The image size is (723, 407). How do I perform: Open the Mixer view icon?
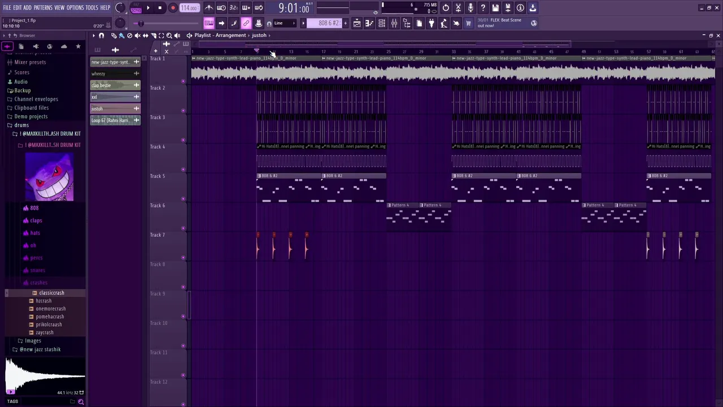point(394,23)
